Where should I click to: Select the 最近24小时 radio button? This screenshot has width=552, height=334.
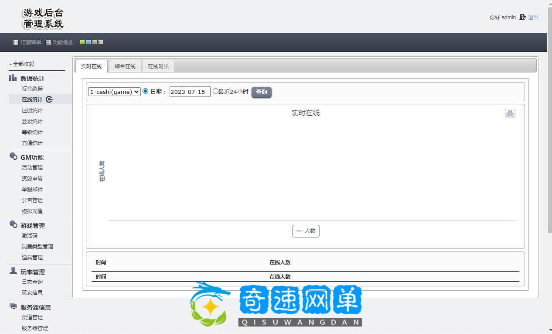(215, 91)
